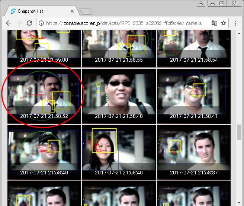
Task: Click the page scroll-down arrow
Action: (239, 203)
